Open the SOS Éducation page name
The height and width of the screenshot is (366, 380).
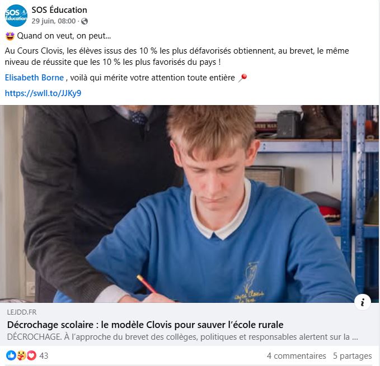pyautogui.click(x=59, y=10)
